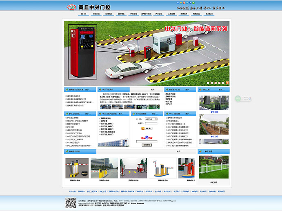Viewport: 282px width, 211px height.
Task: Click the first small company photo thumbnail
Action: [x=106, y=107]
